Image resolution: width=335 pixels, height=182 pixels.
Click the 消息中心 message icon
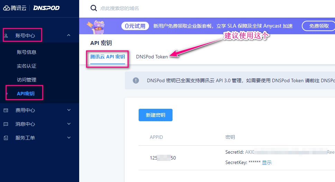coord(6,124)
